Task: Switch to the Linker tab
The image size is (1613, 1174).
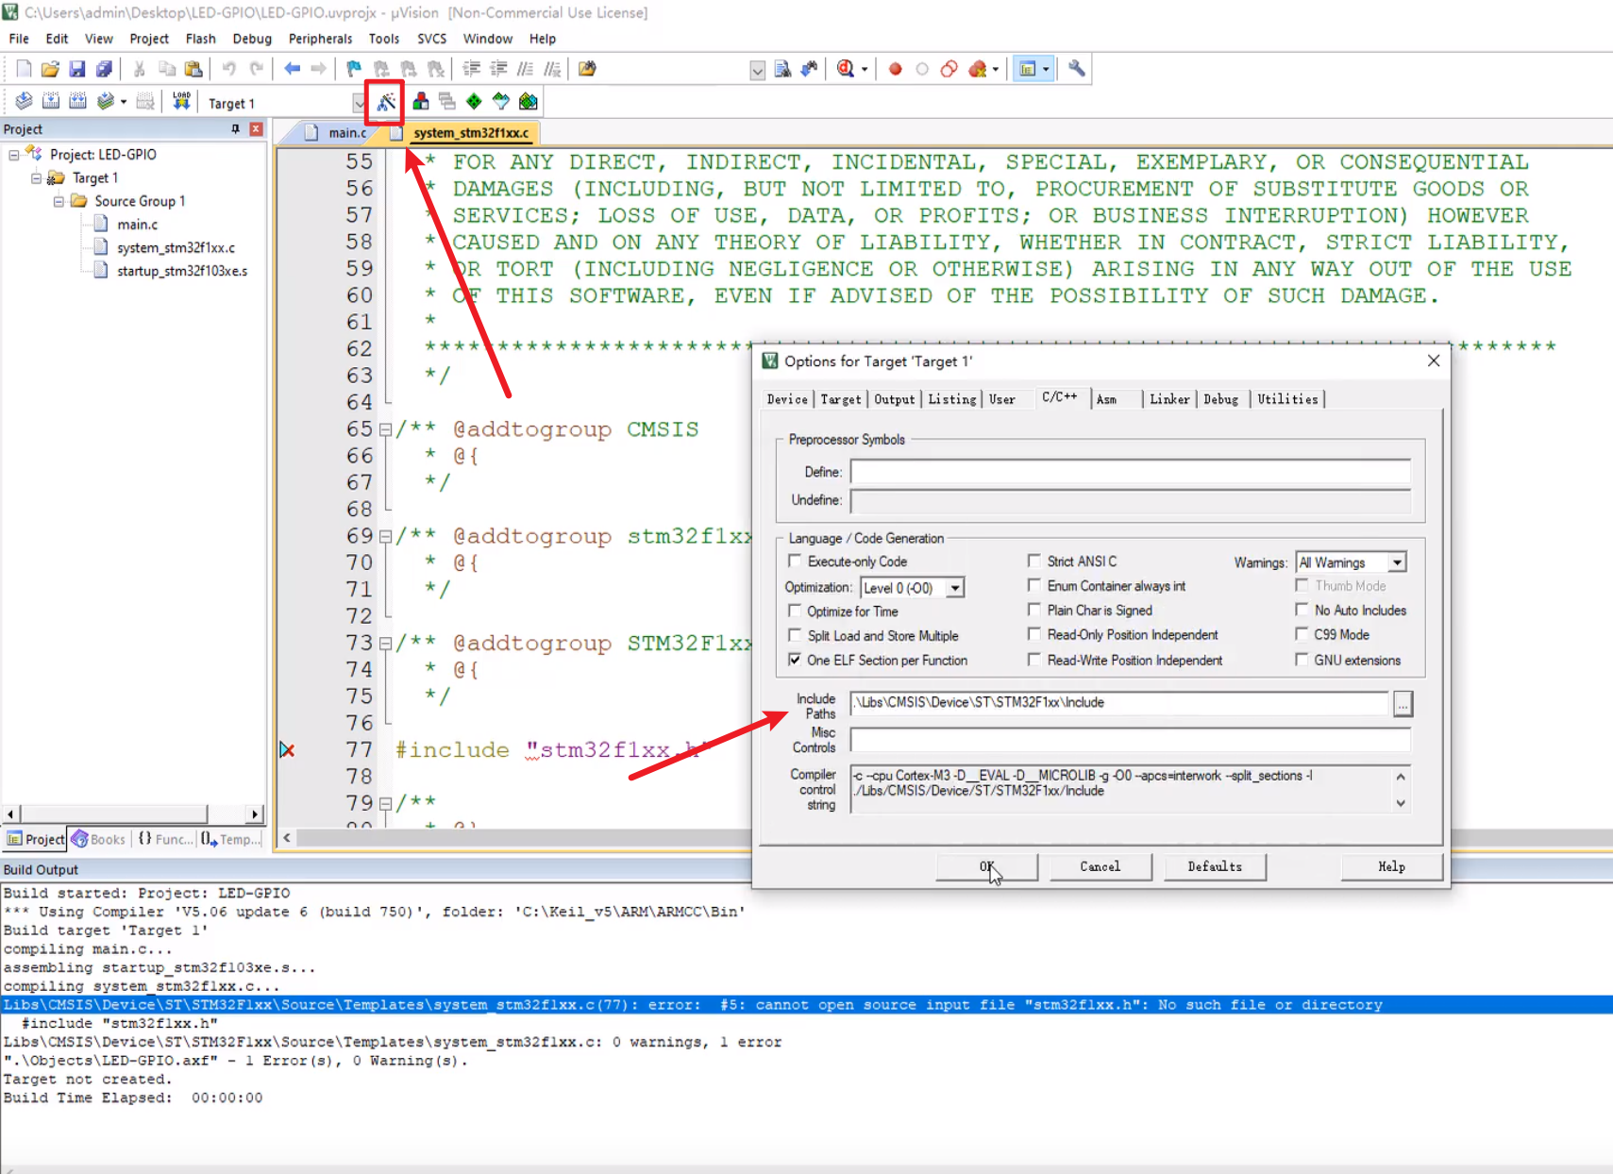Action: [x=1168, y=399]
